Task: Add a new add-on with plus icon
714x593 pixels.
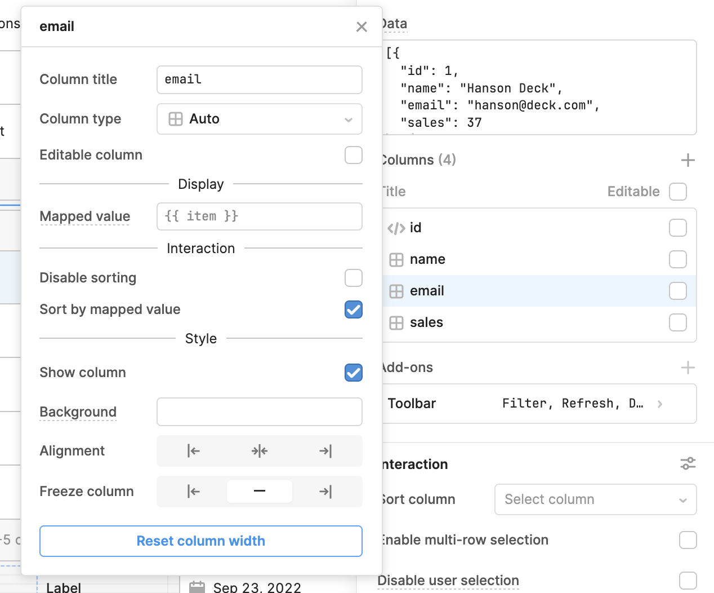Action: click(688, 368)
